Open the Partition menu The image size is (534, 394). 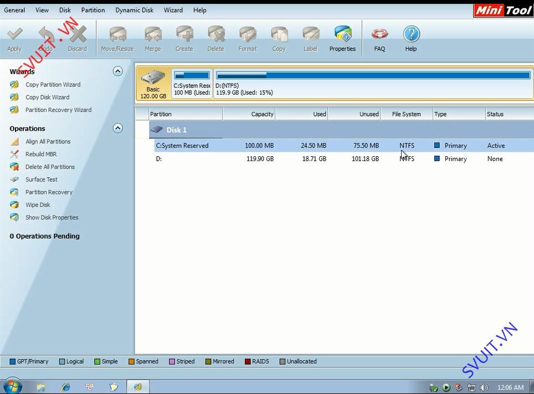tap(93, 10)
